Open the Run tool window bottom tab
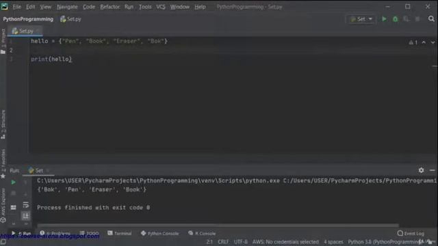Viewport: 438px width, 246px height. [x=21, y=233]
